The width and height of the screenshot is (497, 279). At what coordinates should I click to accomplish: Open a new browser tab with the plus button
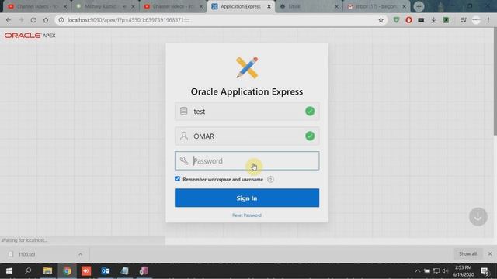coord(419,6)
